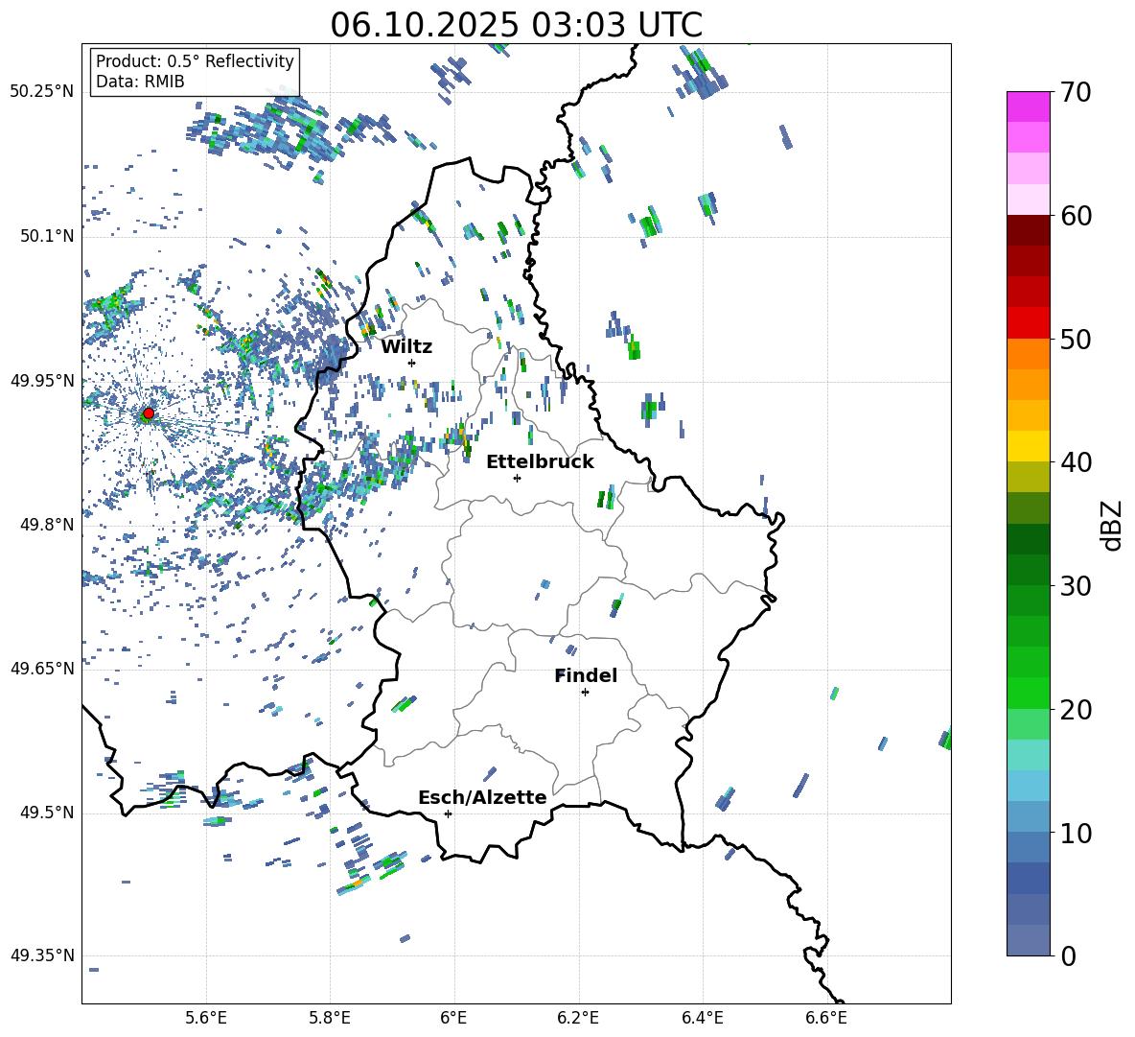
Task: Click the yellow 40 dBZ colorbar swatch
Action: click(1029, 446)
